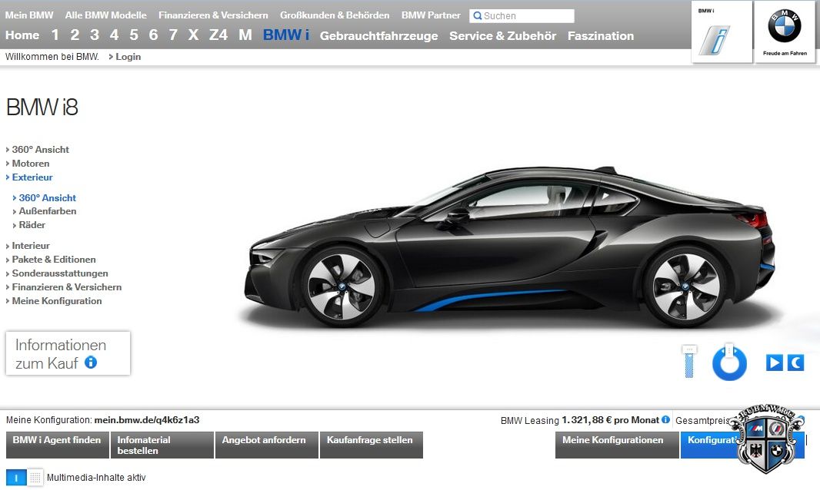Click the search magnifier icon
820x490 pixels.
coord(477,16)
